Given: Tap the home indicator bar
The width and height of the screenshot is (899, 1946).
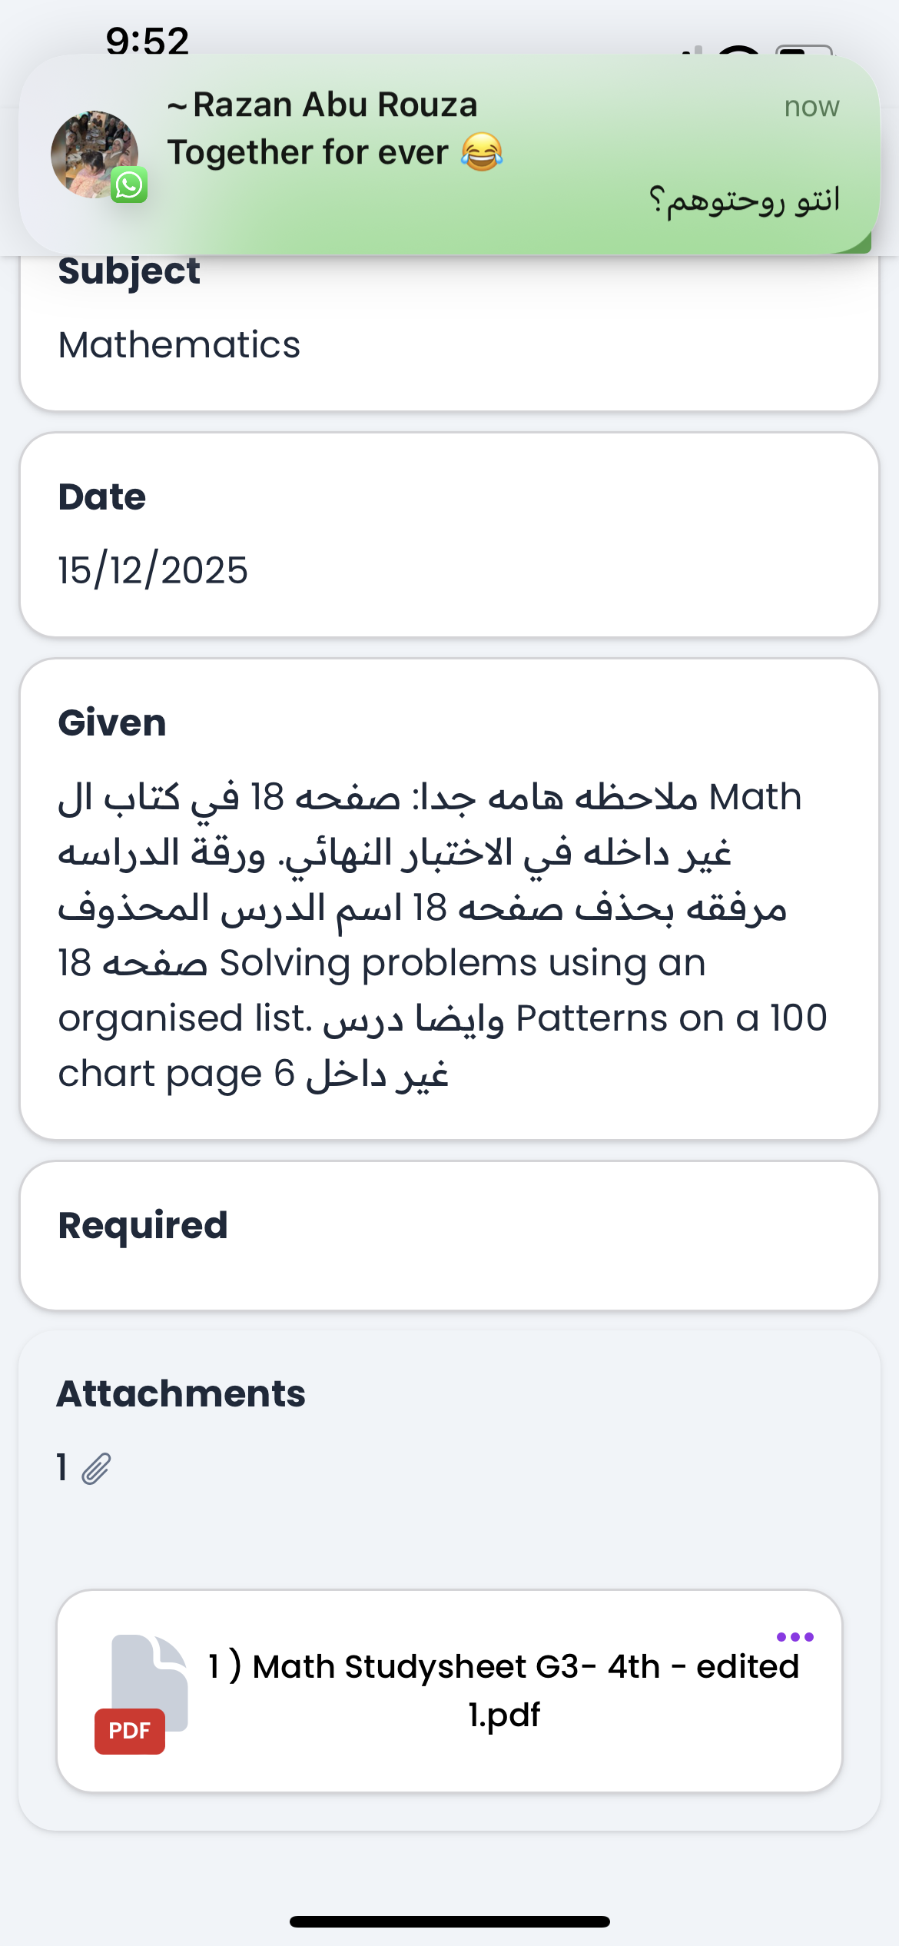Looking at the screenshot, I should [449, 1921].
